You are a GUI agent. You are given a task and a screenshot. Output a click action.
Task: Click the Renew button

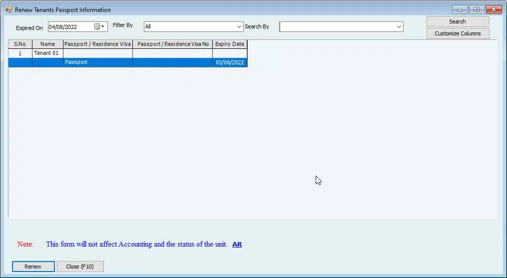point(33,267)
